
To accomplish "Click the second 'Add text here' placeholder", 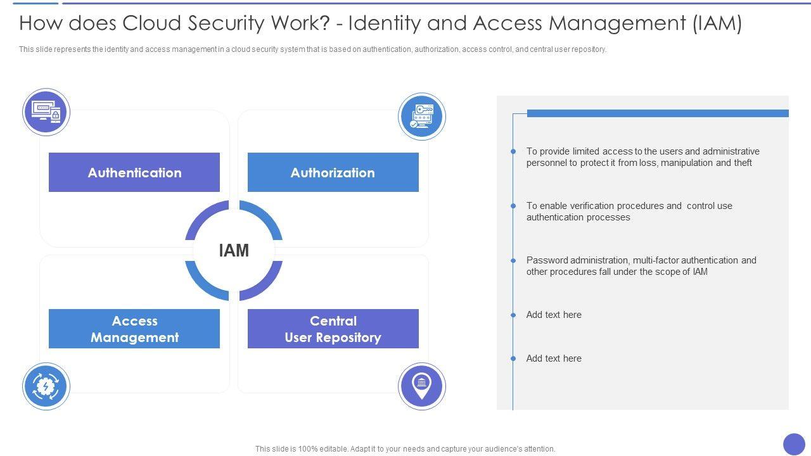I will click(x=554, y=358).
